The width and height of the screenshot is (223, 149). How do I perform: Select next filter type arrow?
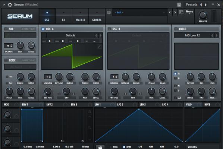click(x=216, y=35)
